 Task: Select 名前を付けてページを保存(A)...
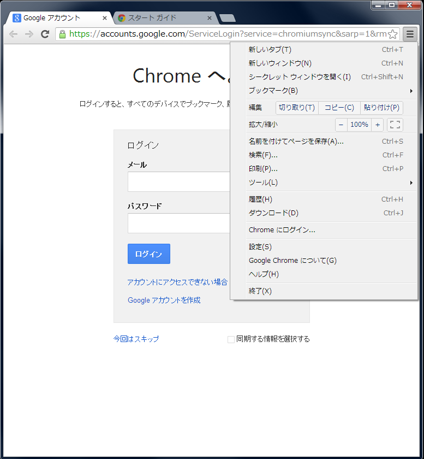[x=324, y=142]
